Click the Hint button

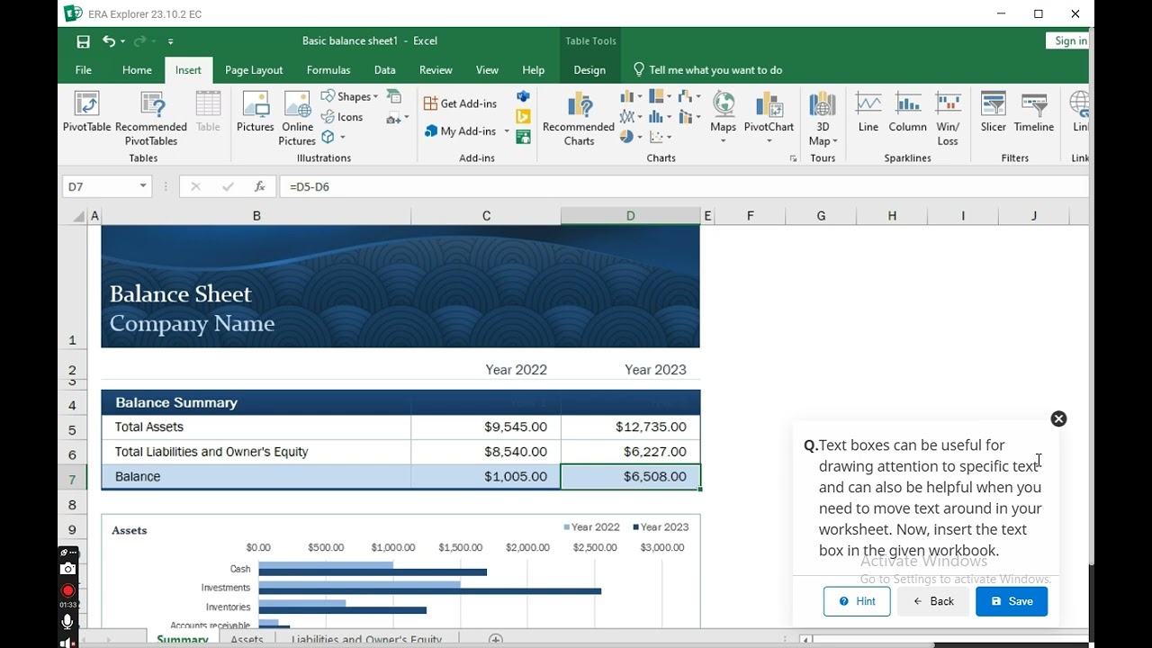coord(857,601)
